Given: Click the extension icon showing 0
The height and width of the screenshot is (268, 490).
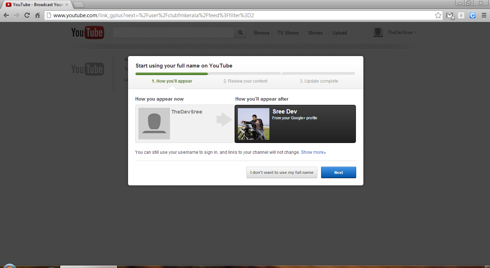Looking at the screenshot, I should point(461,15).
